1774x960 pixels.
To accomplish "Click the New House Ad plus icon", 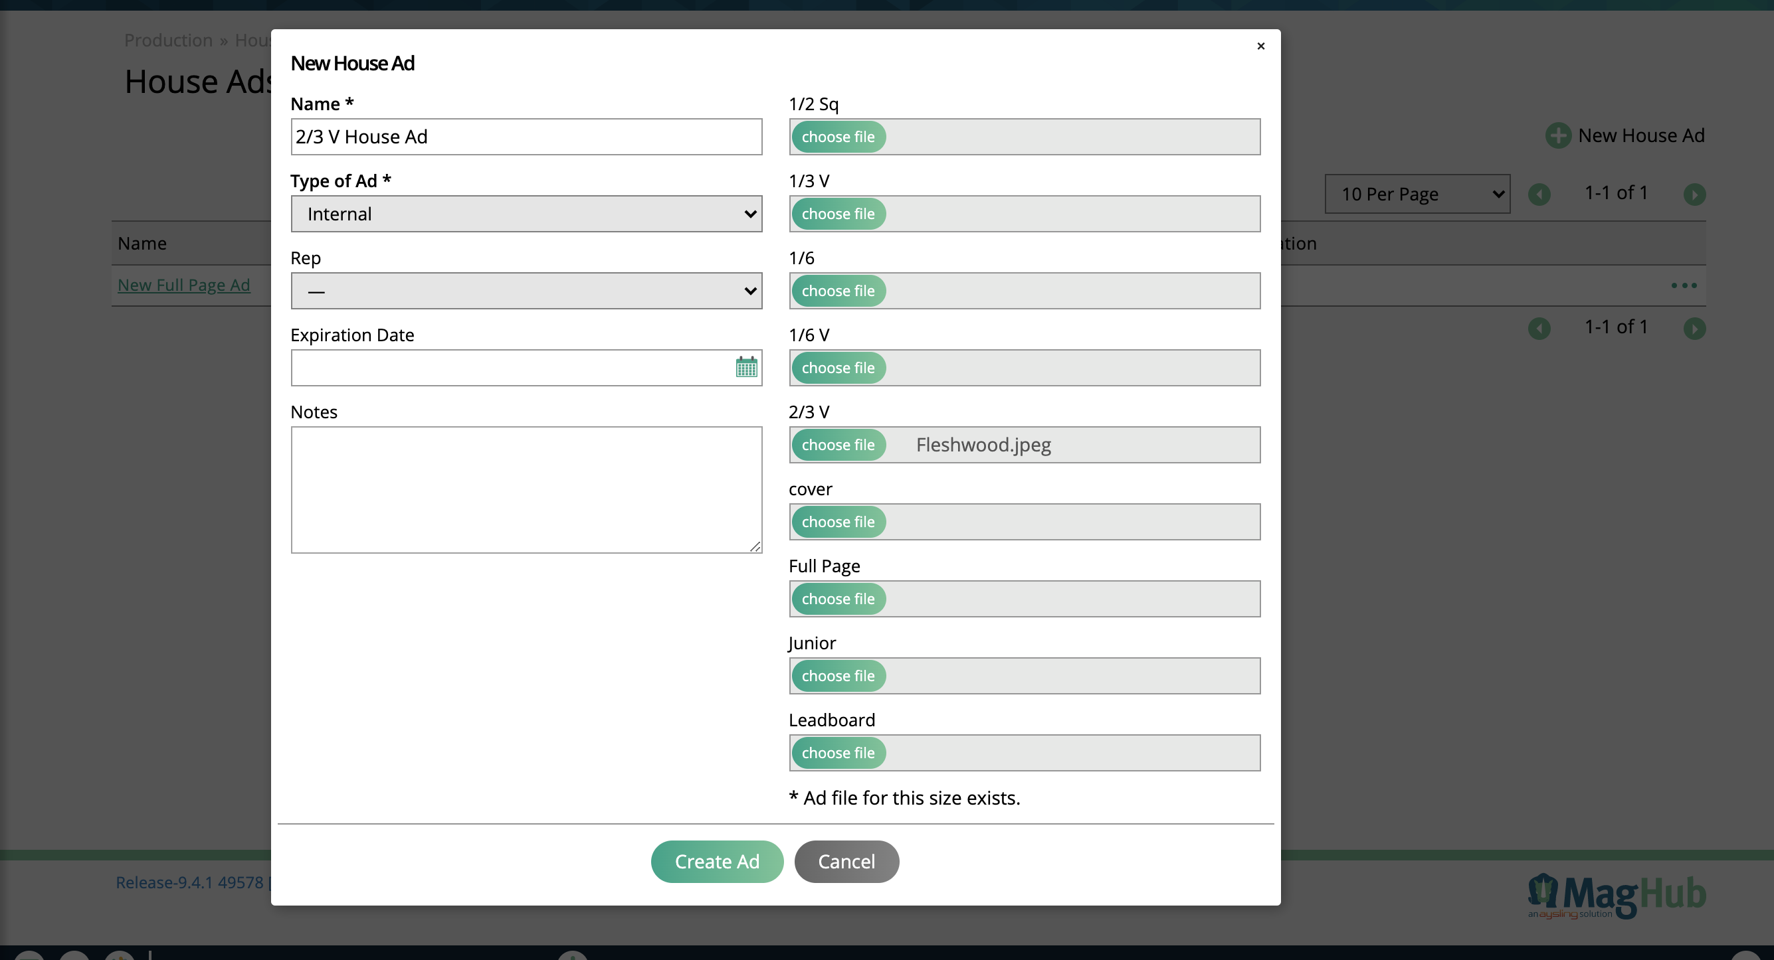I will pos(1559,135).
